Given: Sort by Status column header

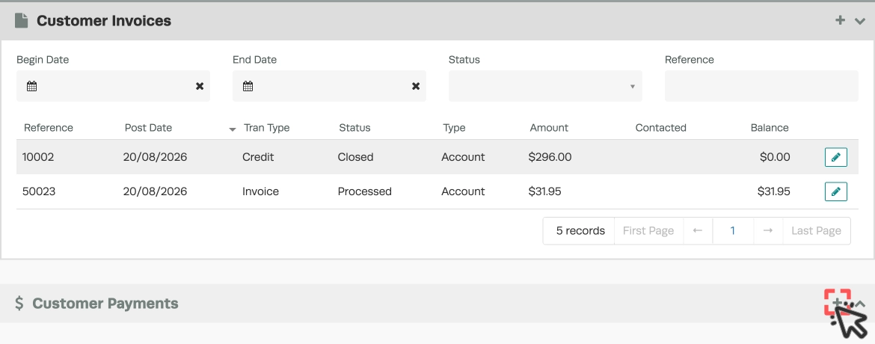Looking at the screenshot, I should 355,127.
